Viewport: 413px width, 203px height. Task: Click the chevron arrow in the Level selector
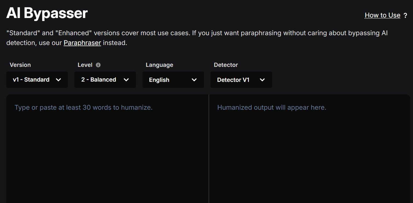click(126, 80)
